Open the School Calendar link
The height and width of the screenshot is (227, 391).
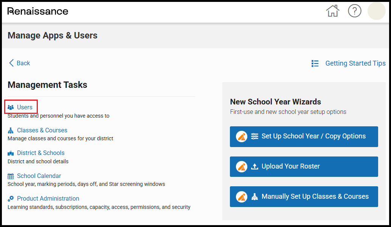(39, 176)
